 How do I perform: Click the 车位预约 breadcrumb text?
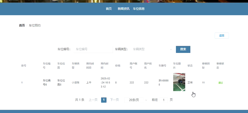click(x=35, y=25)
